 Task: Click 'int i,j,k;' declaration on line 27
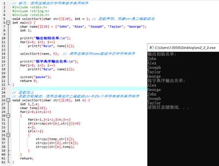coord(30,104)
